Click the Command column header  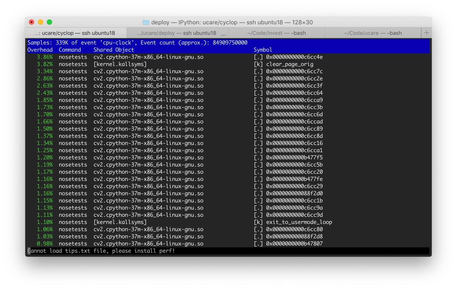(x=70, y=50)
